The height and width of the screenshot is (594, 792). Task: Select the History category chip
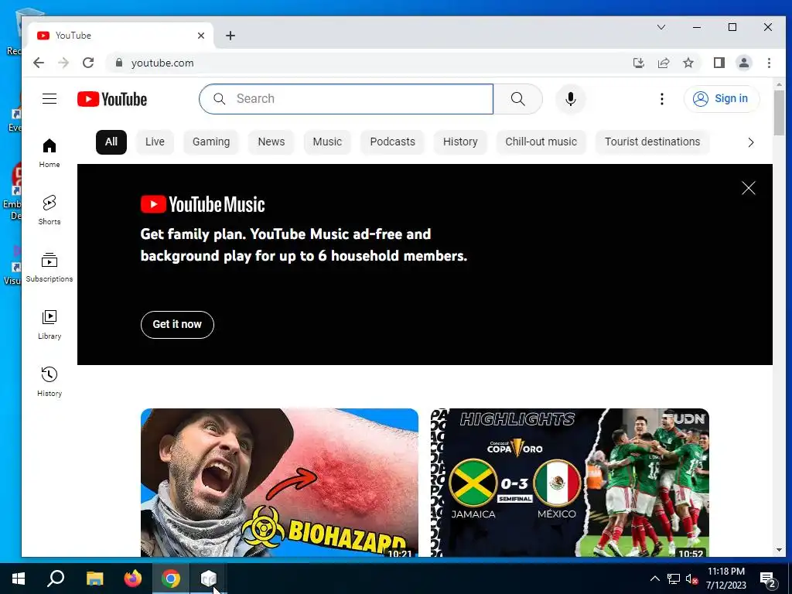460,142
